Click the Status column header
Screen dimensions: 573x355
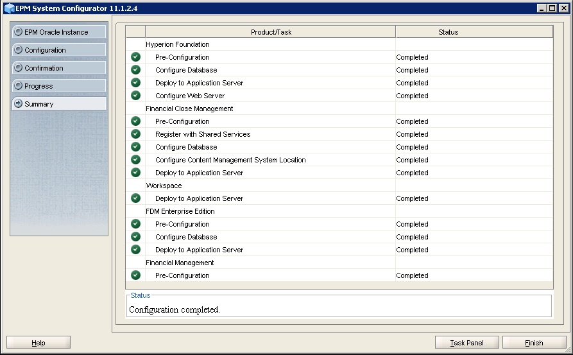click(474, 32)
